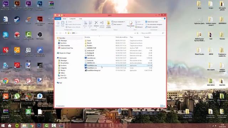The height and width of the screenshot is (128, 228).
Task: Open Photoshop from the taskbar
Action: (39, 126)
